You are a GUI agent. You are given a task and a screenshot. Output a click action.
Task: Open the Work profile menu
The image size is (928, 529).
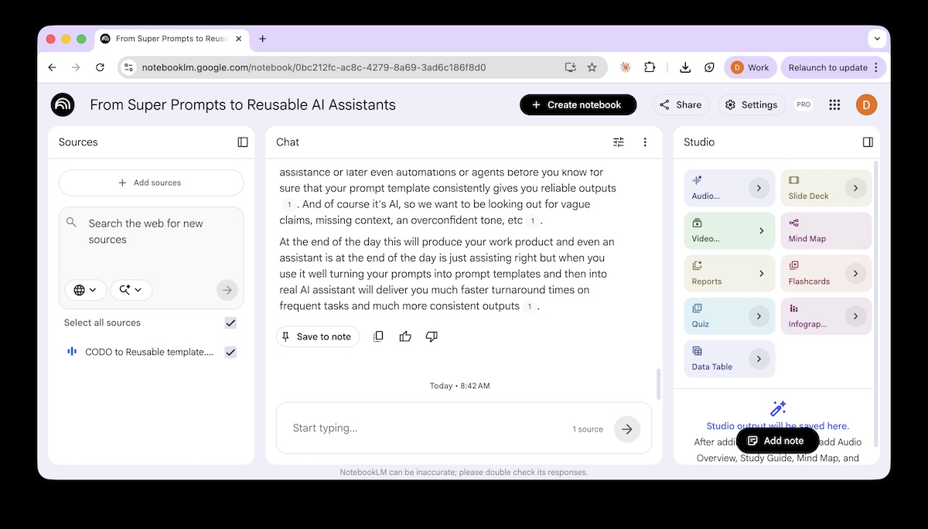click(x=750, y=67)
